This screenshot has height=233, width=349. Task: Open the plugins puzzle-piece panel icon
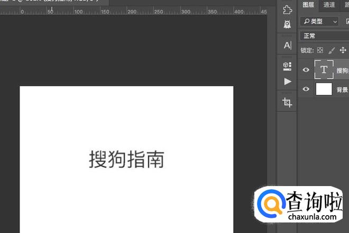pyautogui.click(x=287, y=10)
